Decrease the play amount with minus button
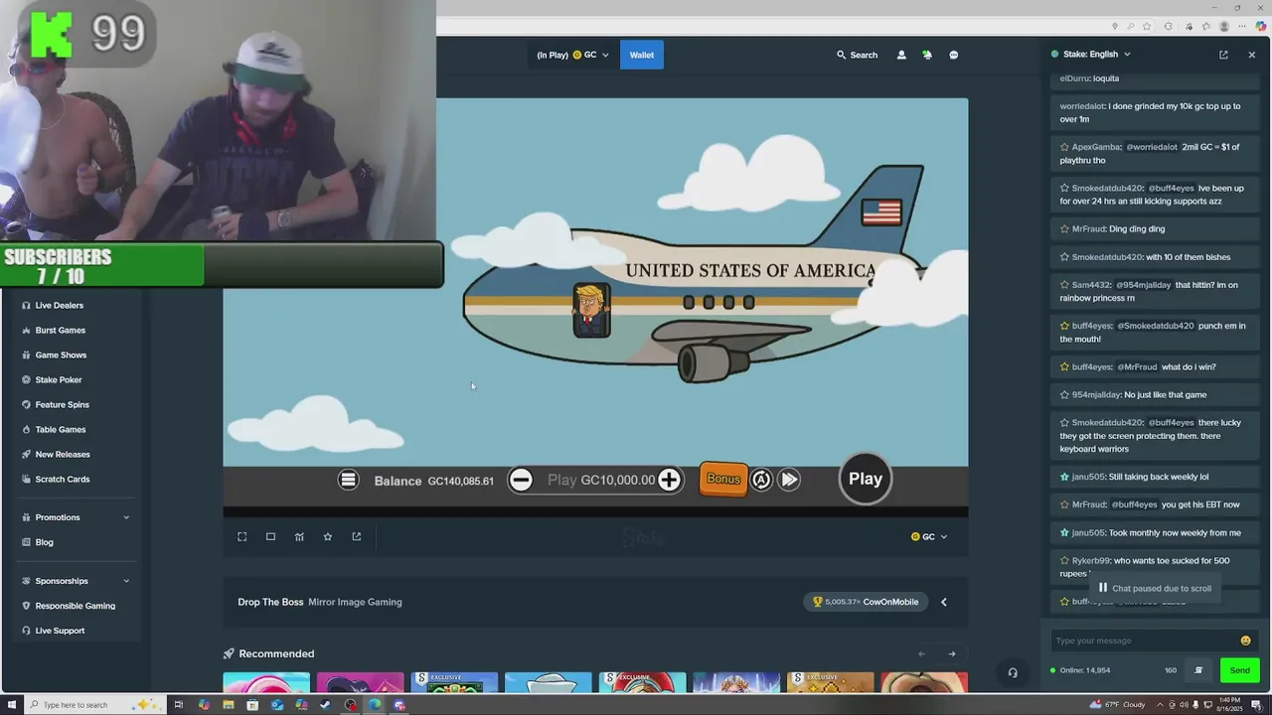The image size is (1272, 715). click(521, 480)
